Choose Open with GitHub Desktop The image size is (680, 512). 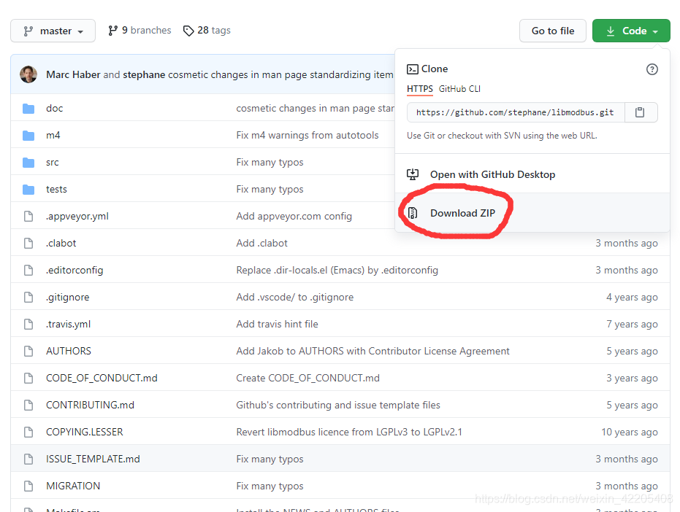click(x=492, y=174)
